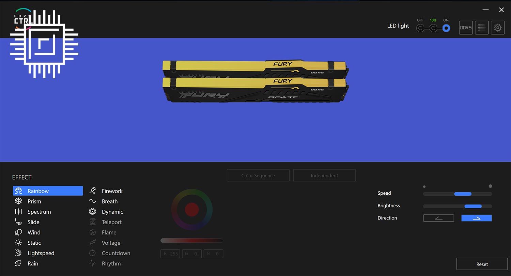Image resolution: width=511 pixels, height=276 pixels.
Task: Adjust the Brightness slider
Action: tap(458, 206)
